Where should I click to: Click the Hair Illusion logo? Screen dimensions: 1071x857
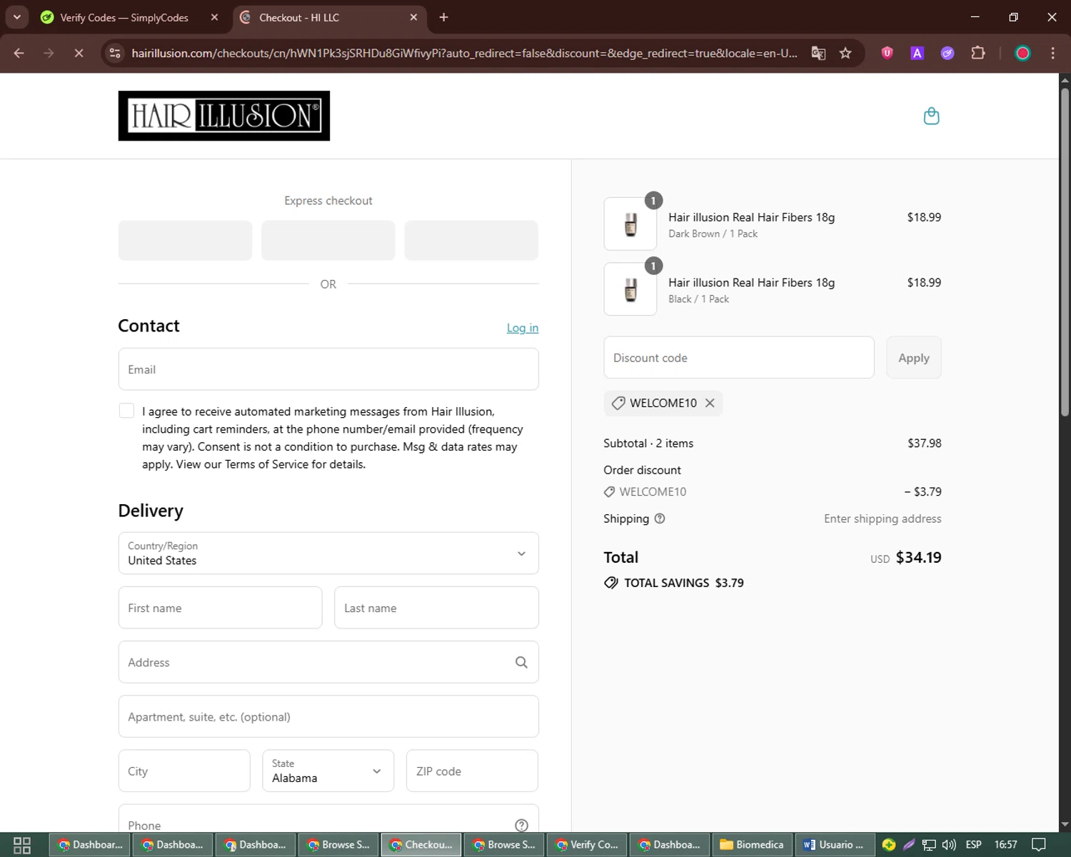tap(224, 116)
